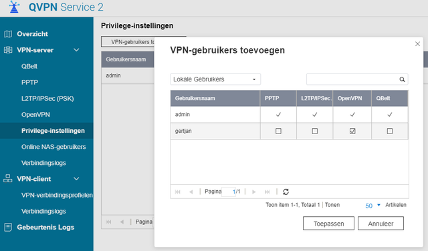Go to next page in dialog pagination

[x=254, y=192]
